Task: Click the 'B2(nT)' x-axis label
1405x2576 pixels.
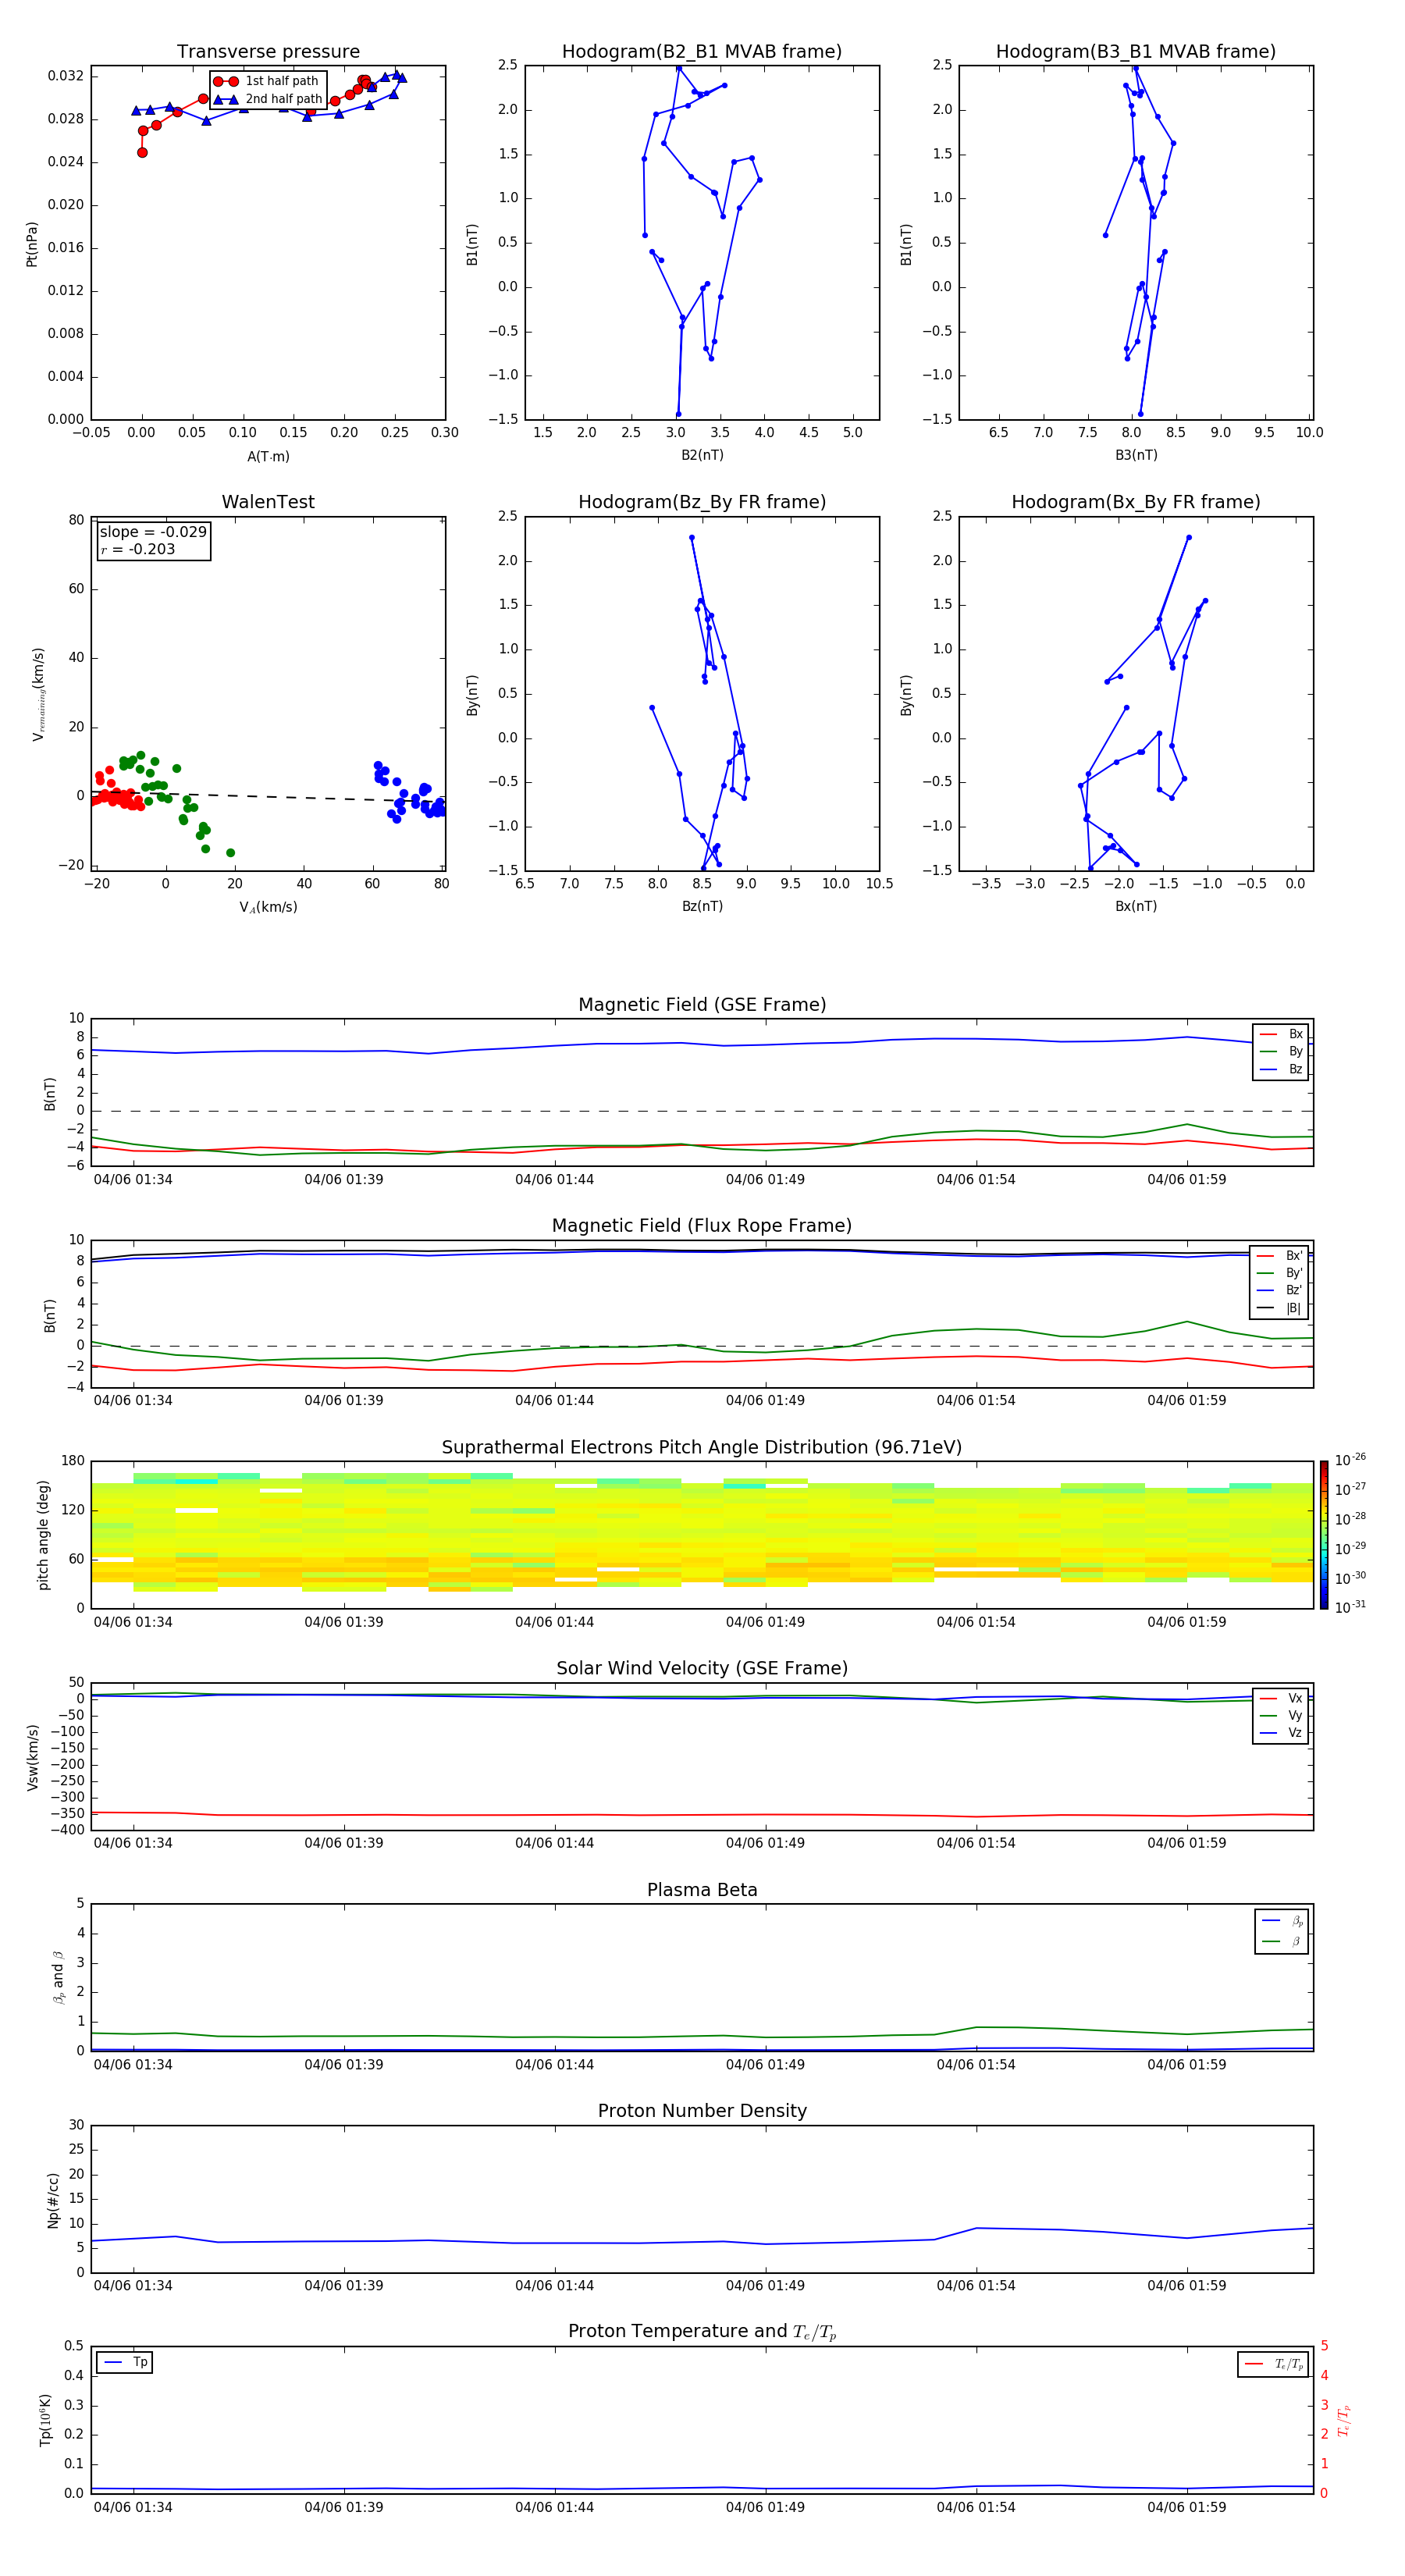Action: [x=702, y=455]
